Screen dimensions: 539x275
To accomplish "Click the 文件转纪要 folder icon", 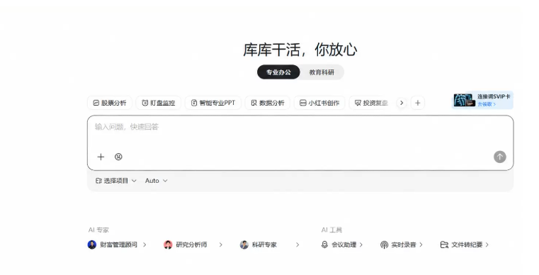I will point(444,245).
